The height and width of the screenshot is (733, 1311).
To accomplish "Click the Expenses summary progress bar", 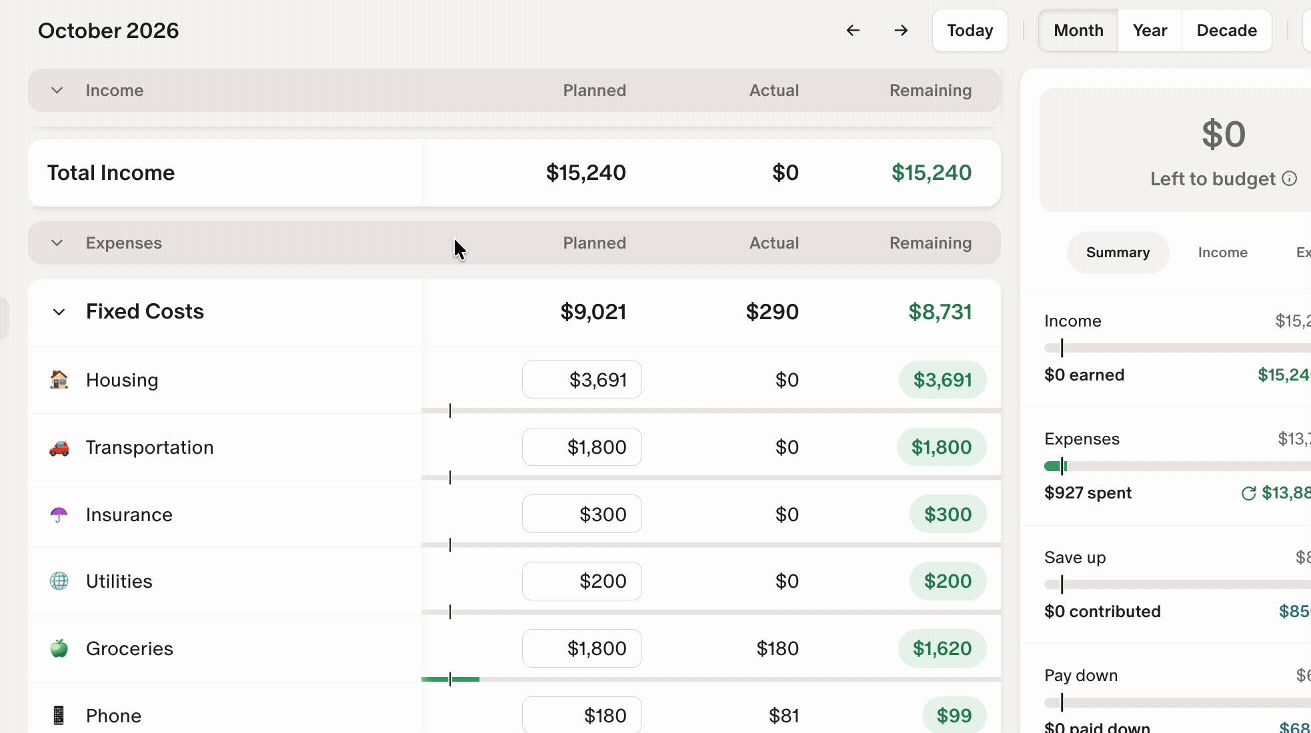I will 1178,466.
